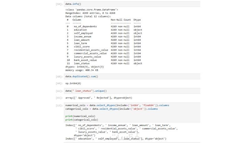Click the input prompt beside data.duplicated().sum()
This screenshot has height=143, width=250.
point(58,76)
